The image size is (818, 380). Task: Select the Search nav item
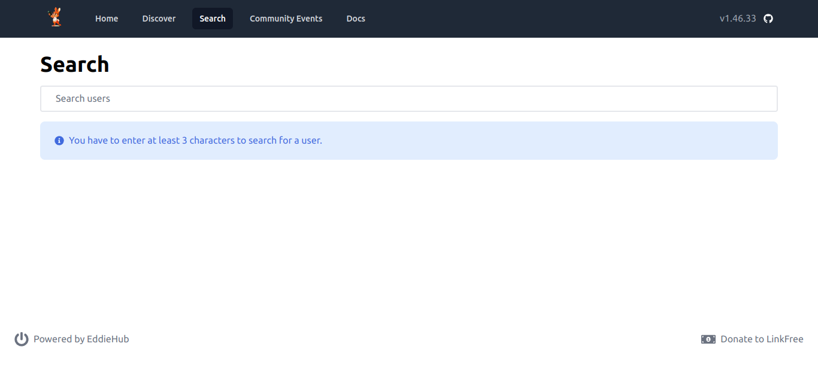(213, 19)
